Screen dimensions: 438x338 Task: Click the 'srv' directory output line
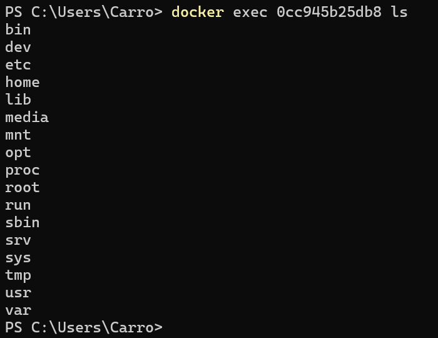point(18,240)
